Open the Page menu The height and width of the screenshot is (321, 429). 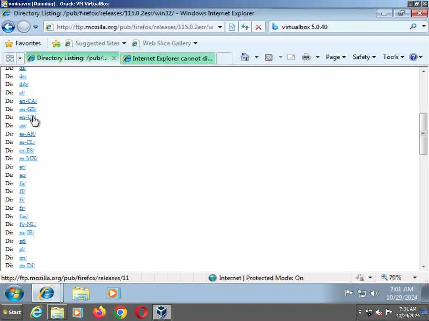(336, 57)
